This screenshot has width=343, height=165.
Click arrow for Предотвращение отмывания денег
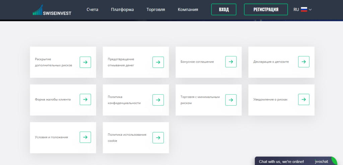pyautogui.click(x=158, y=62)
